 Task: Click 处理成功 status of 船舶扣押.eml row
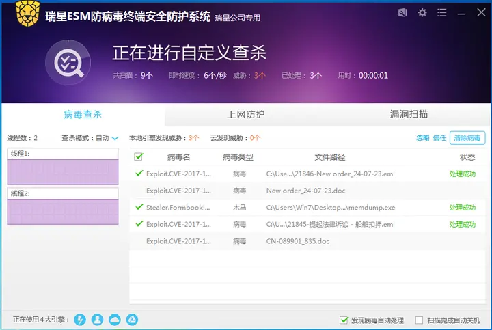(x=463, y=225)
